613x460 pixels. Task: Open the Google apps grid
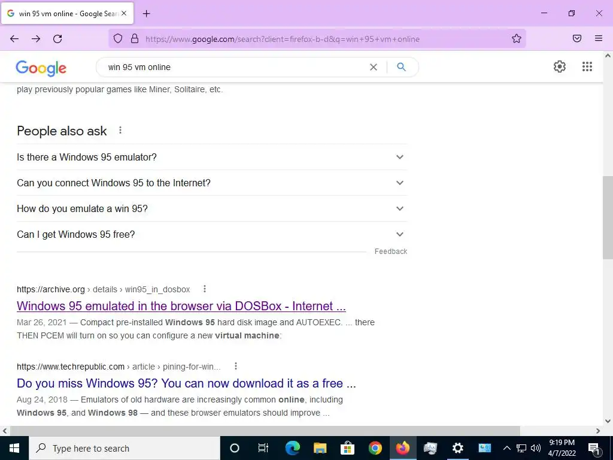(587, 66)
